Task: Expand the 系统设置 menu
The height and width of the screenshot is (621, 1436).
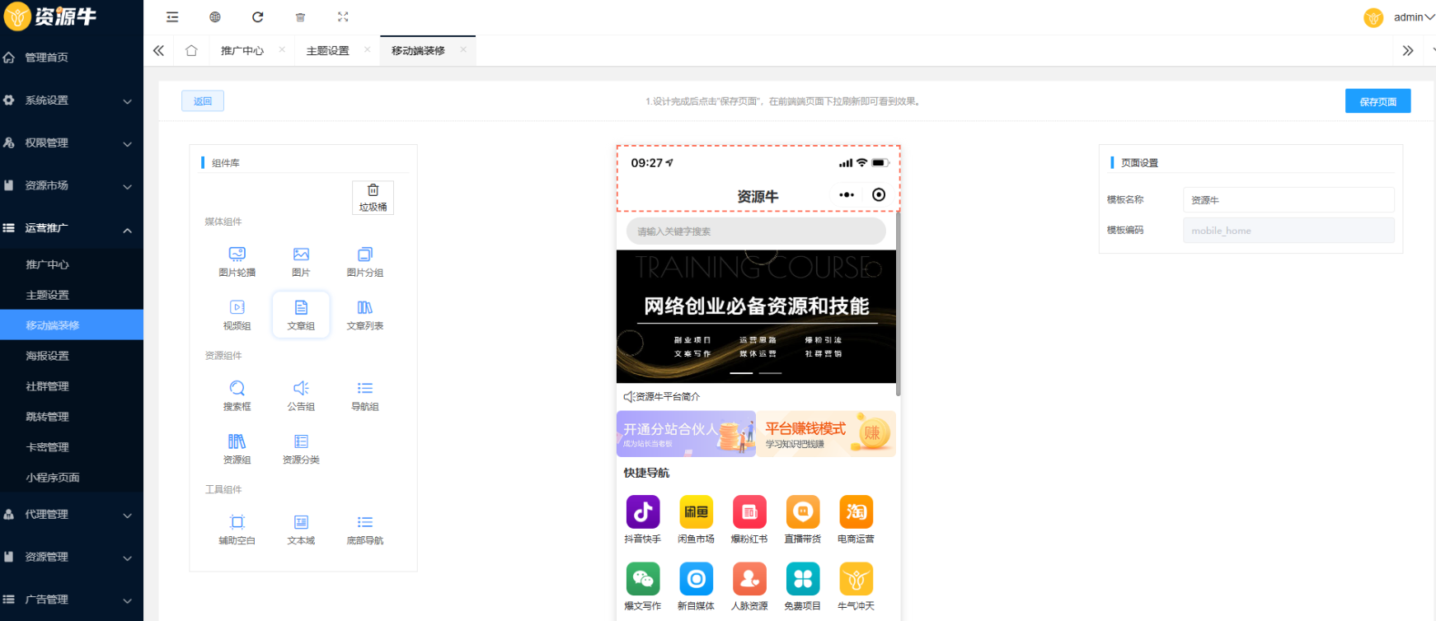Action: [72, 100]
